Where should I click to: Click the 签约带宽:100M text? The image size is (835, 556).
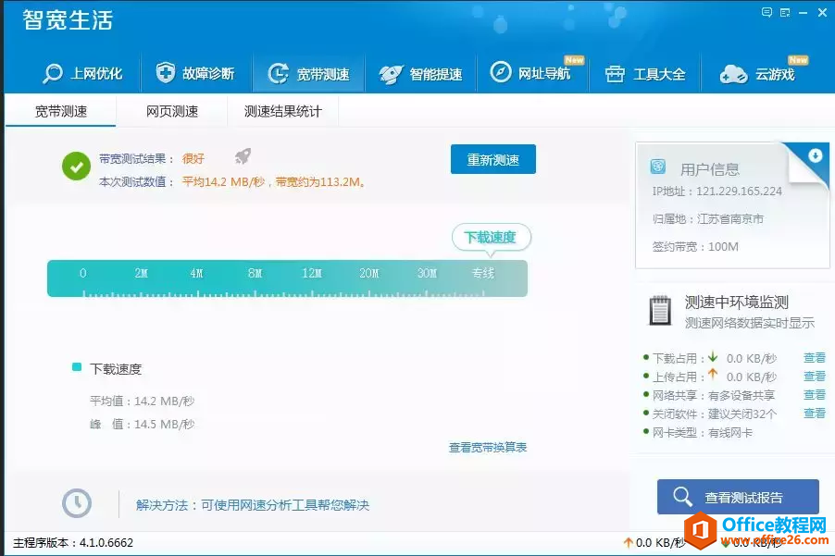695,247
